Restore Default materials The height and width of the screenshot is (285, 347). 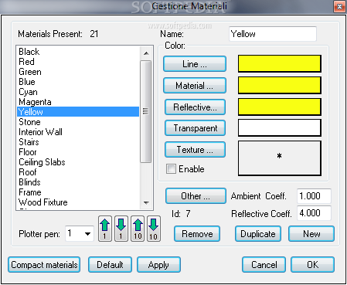(x=110, y=265)
